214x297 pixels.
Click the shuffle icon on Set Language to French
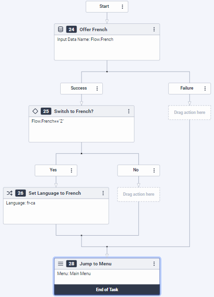click(10, 193)
